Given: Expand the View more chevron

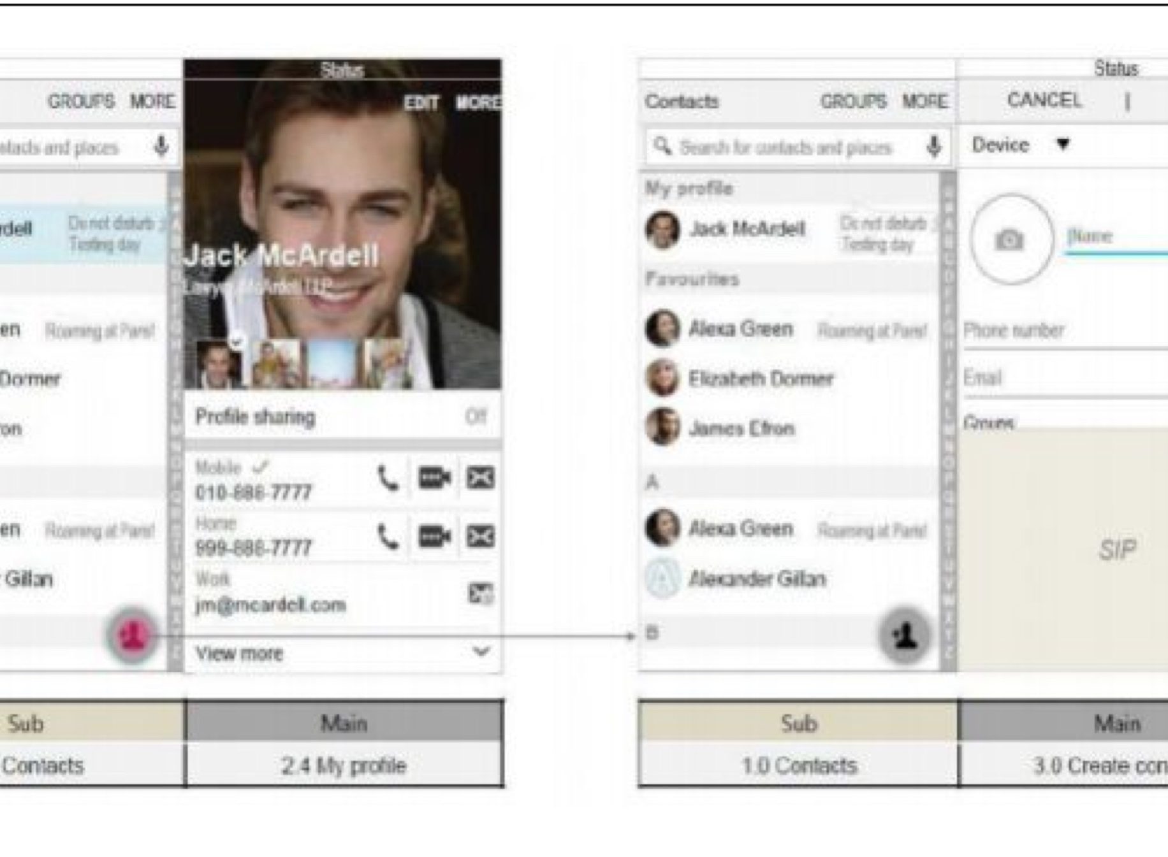Looking at the screenshot, I should tap(481, 652).
